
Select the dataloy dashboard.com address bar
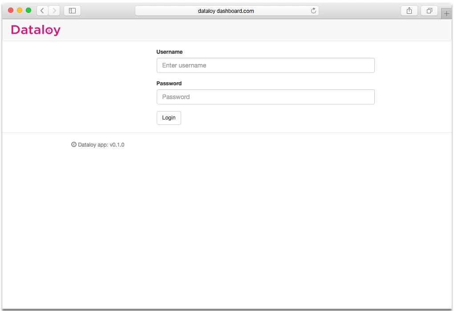226,11
